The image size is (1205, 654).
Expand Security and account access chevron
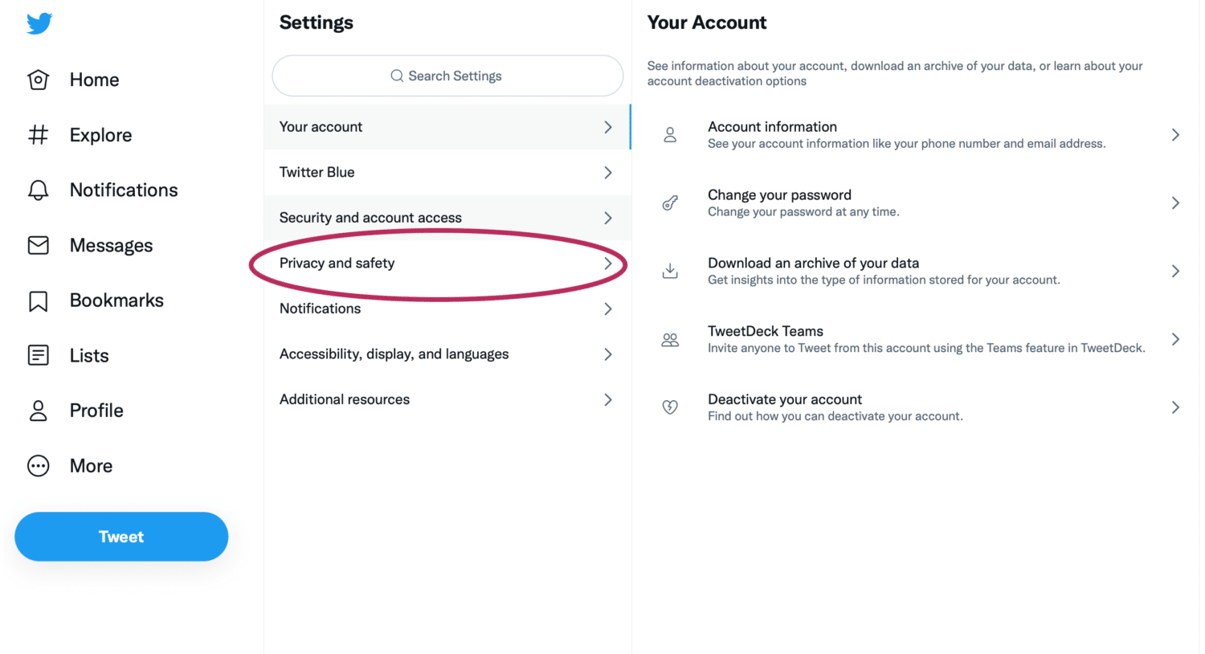608,218
